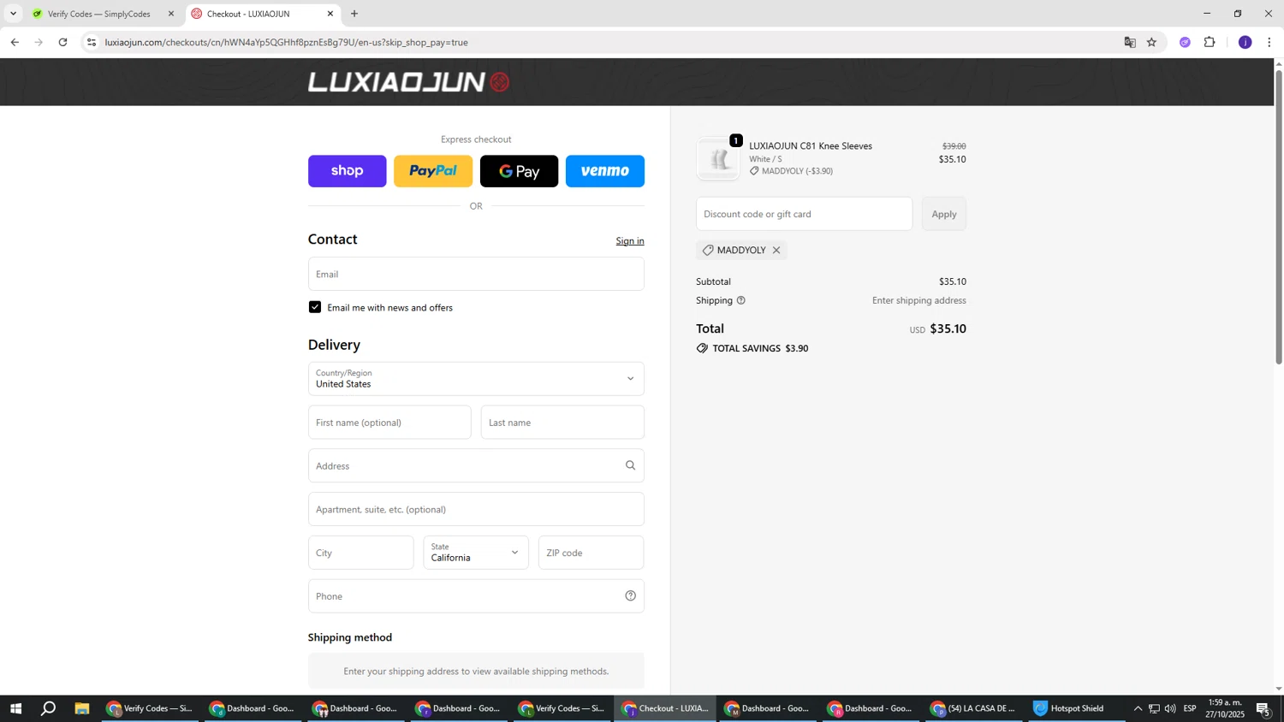Focus the Email input field

476,274
